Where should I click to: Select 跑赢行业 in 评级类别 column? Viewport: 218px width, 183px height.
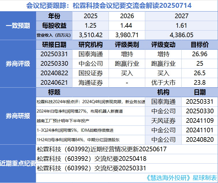[127, 64]
